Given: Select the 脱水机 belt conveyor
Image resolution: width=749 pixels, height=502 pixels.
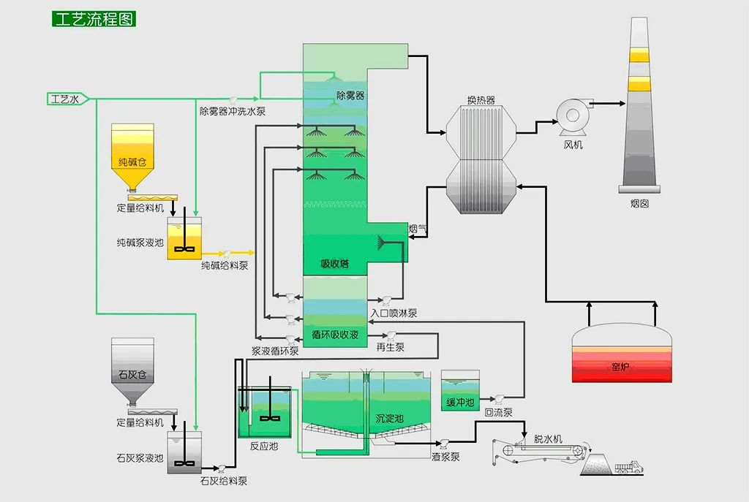Looking at the screenshot, I should 540,455.
